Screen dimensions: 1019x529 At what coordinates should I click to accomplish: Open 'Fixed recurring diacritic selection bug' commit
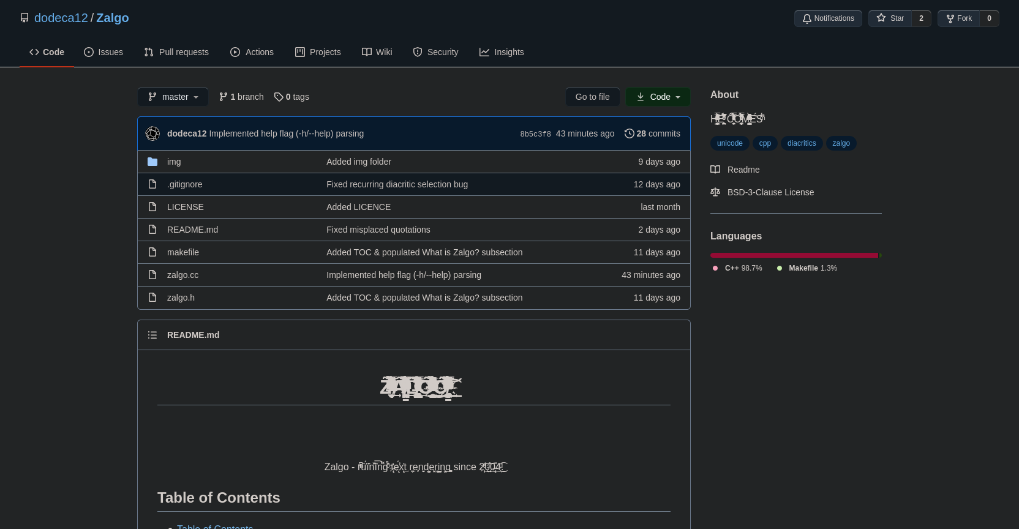pyautogui.click(x=397, y=184)
